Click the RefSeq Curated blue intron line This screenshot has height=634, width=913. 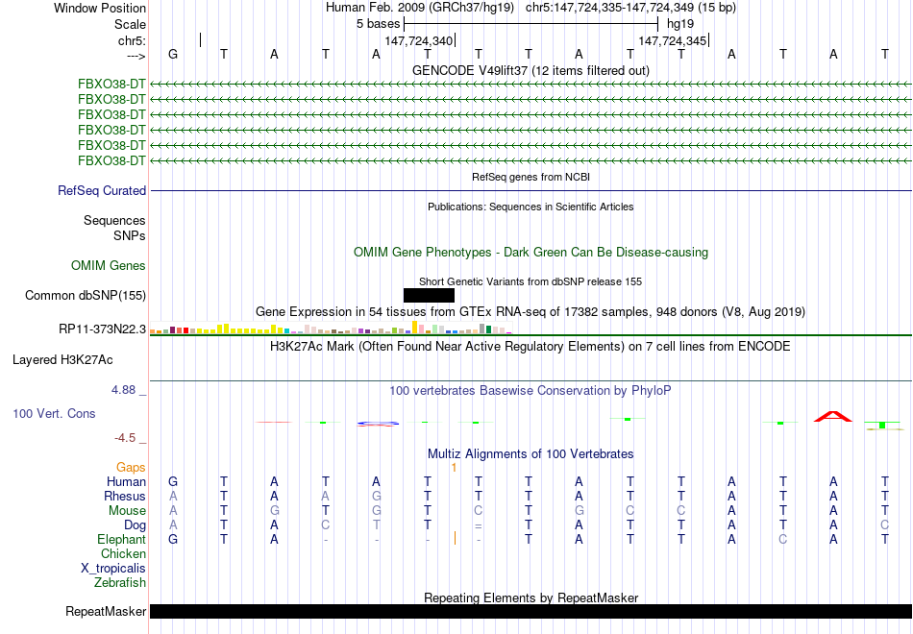(531, 190)
